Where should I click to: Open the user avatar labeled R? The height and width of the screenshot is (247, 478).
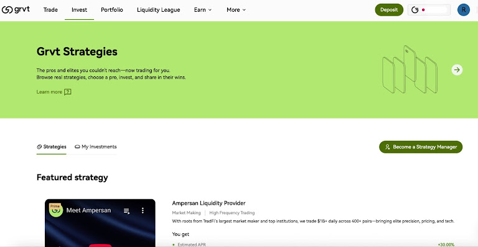[x=463, y=10]
